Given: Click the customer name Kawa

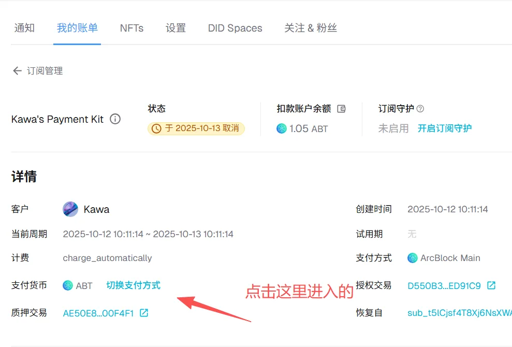Looking at the screenshot, I should click(96, 209).
